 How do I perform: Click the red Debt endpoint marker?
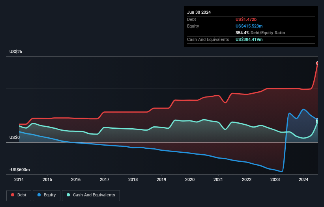[317, 63]
